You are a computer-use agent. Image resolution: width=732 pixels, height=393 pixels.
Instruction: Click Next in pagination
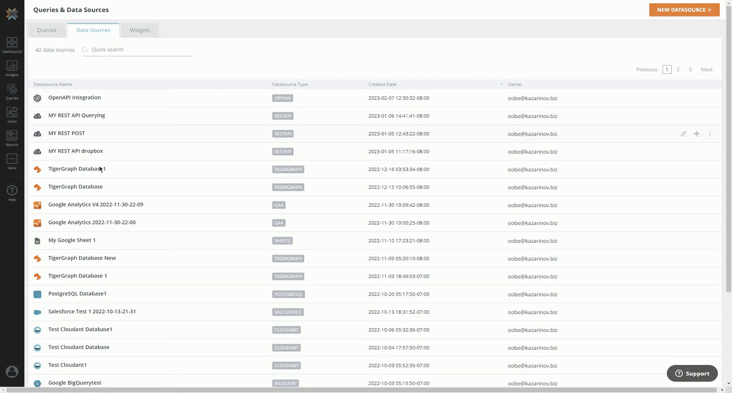tap(706, 69)
